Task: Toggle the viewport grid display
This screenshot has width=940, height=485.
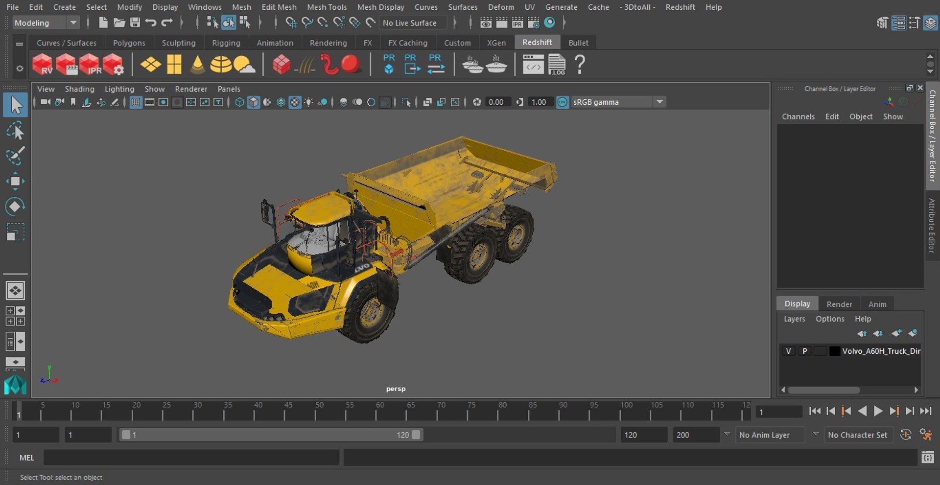Action: click(x=136, y=102)
